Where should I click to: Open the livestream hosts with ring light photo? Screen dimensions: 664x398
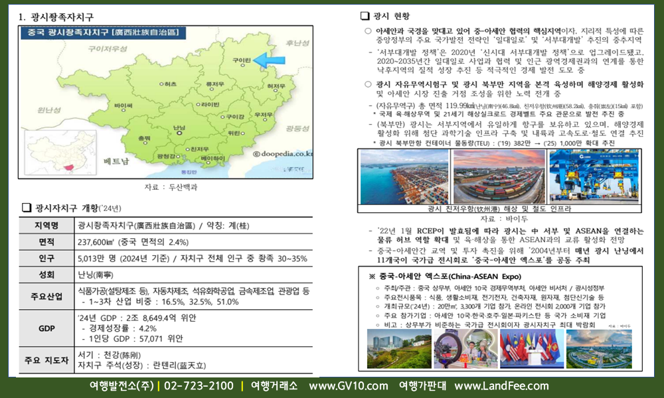(466, 349)
